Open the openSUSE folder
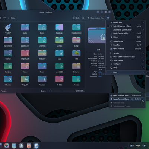149x149 pixels. (59, 68)
